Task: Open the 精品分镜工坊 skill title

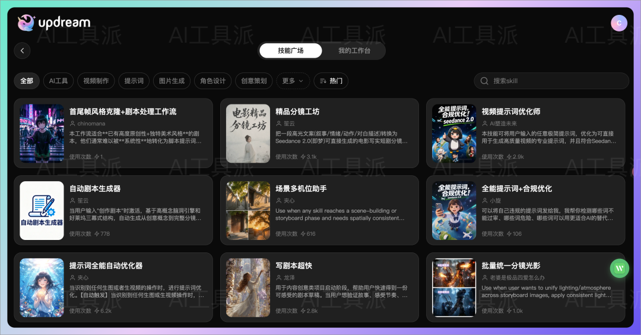Action: pyautogui.click(x=297, y=112)
